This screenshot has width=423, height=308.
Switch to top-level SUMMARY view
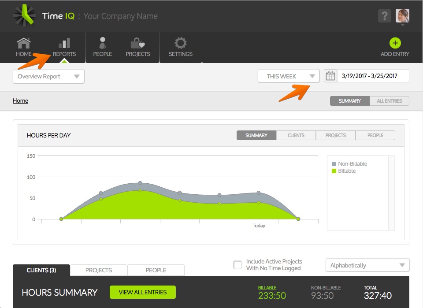350,101
